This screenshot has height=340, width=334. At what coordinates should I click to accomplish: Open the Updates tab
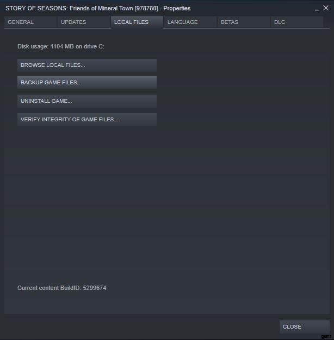[84, 22]
